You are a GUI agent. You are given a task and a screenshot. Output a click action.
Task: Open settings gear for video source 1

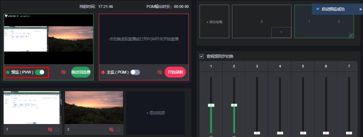[57, 129]
